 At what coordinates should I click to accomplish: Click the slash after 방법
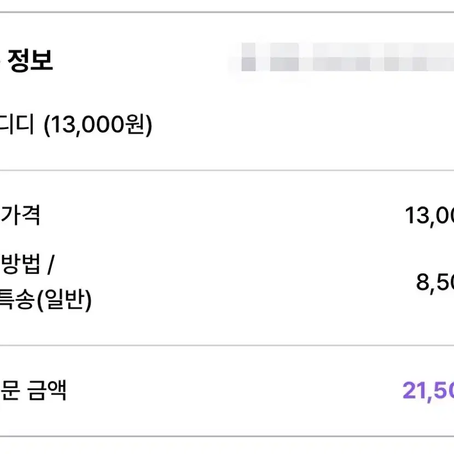click(x=51, y=264)
